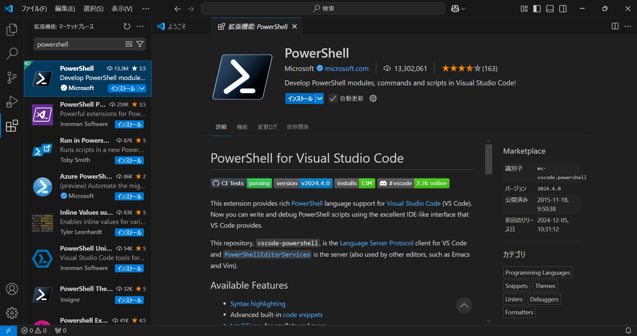637x336 pixels.
Task: Toggle the bottom panel visibility
Action: tap(549, 9)
